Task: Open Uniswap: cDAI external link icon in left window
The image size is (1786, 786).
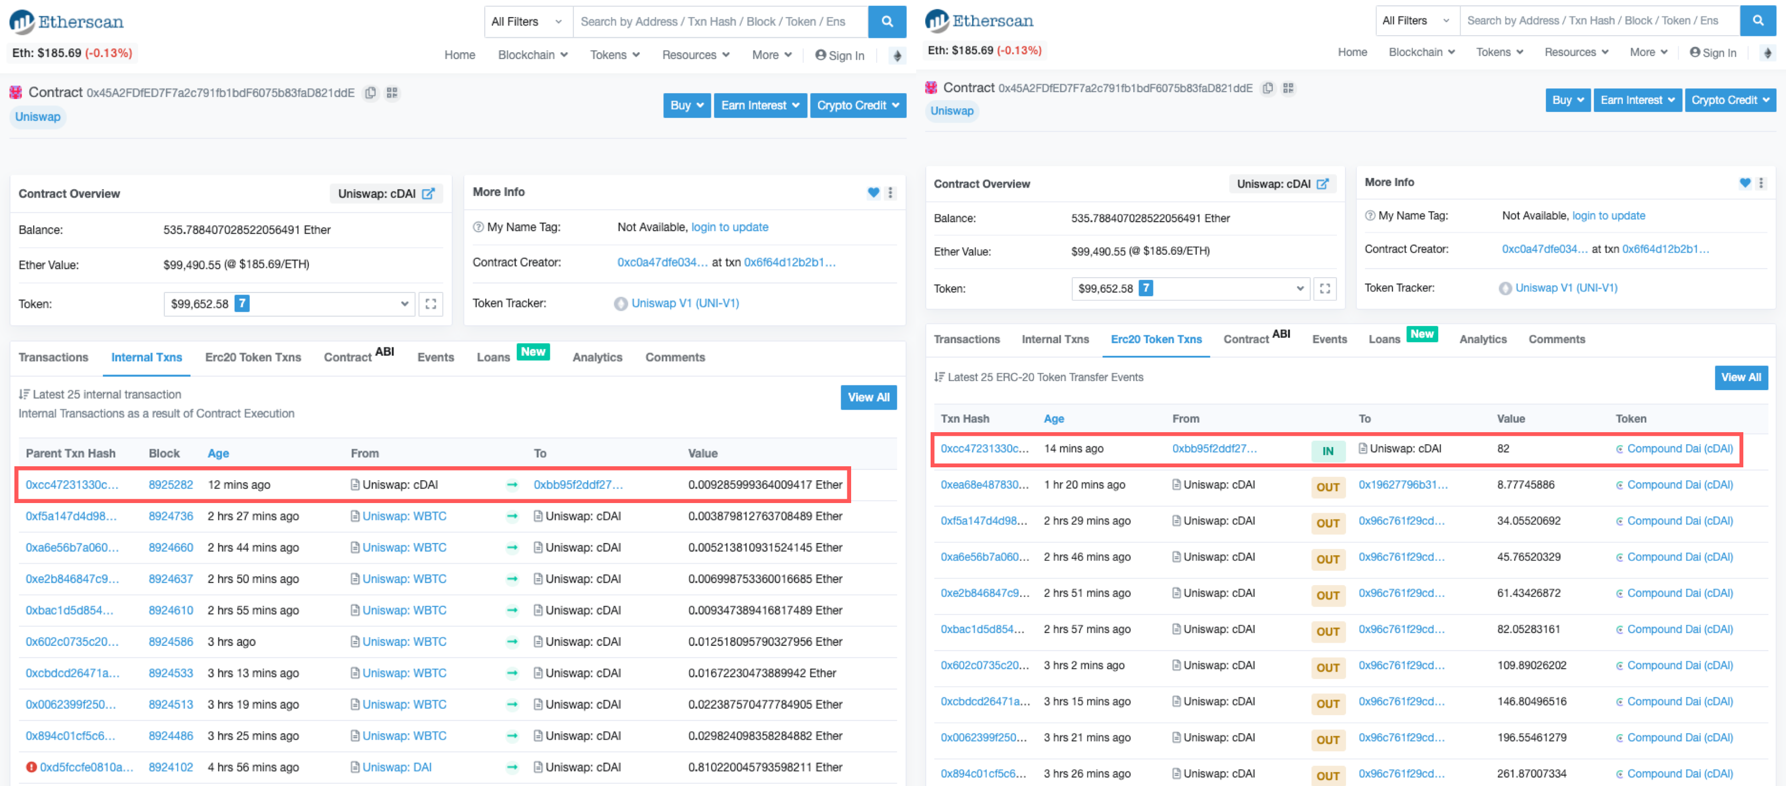Action: [428, 194]
